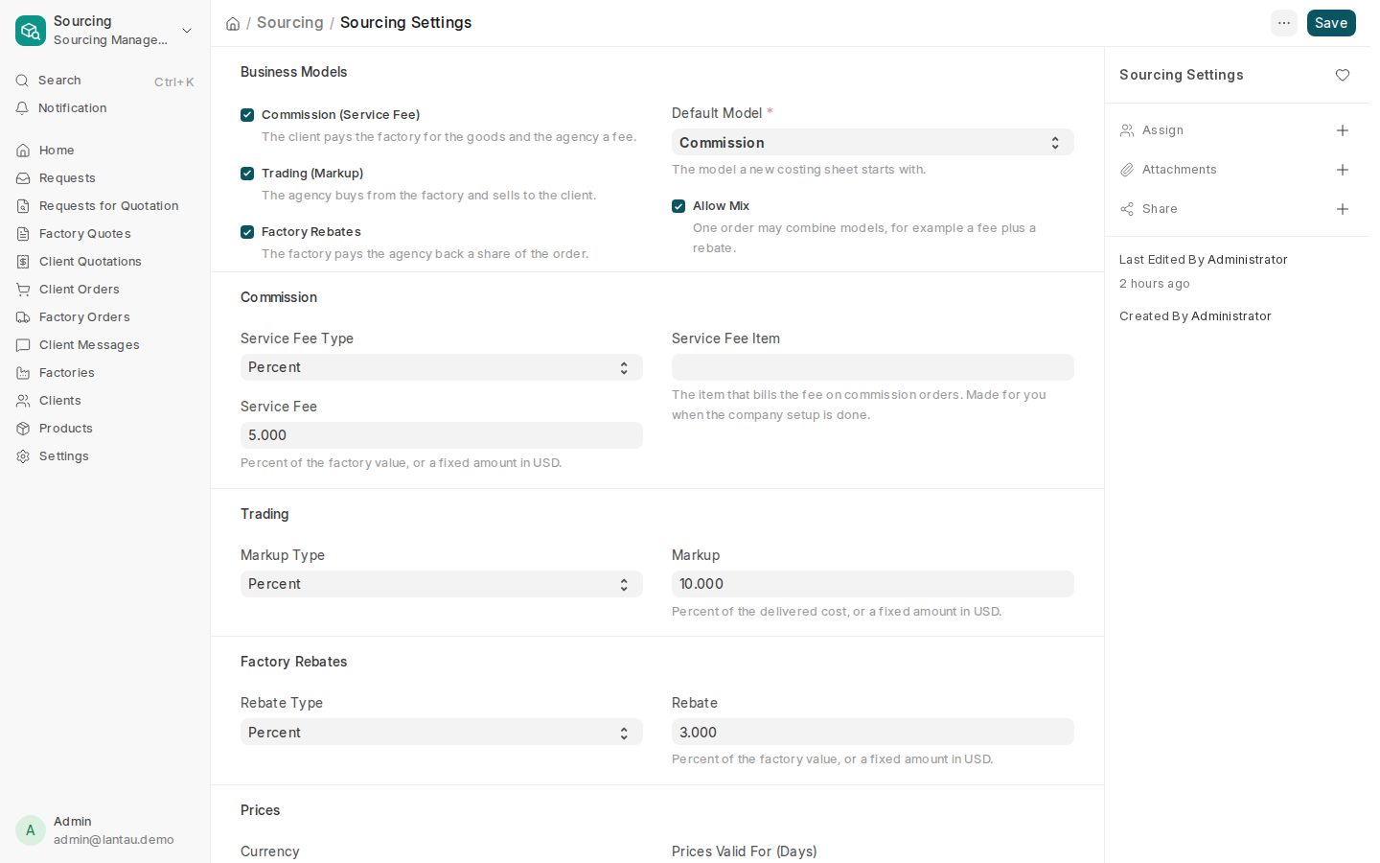This screenshot has height=863, width=1380.
Task: Click the Sourcing app logo icon
Action: pyautogui.click(x=31, y=31)
